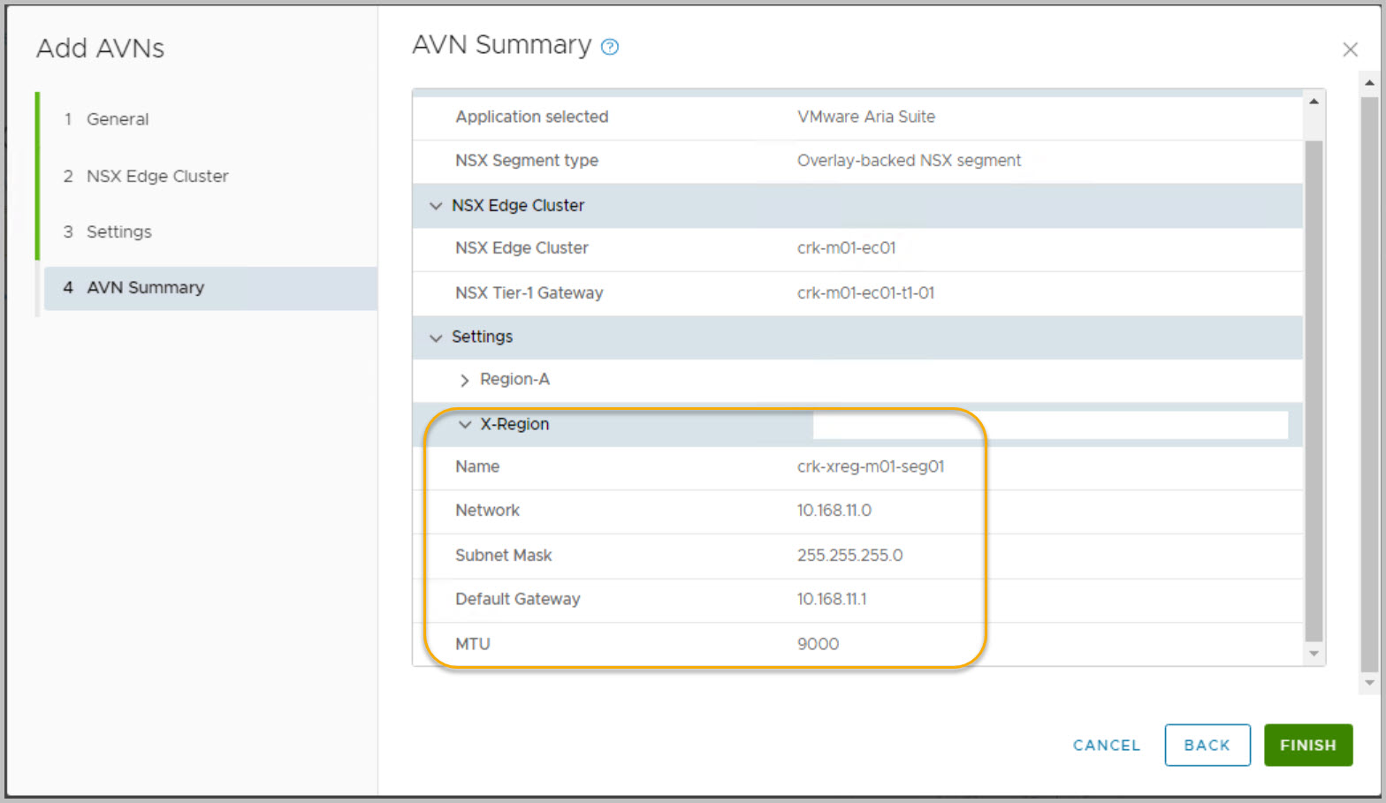Select the crk-xreg-m01-seg01 name value
This screenshot has height=803, width=1386.
tap(870, 466)
